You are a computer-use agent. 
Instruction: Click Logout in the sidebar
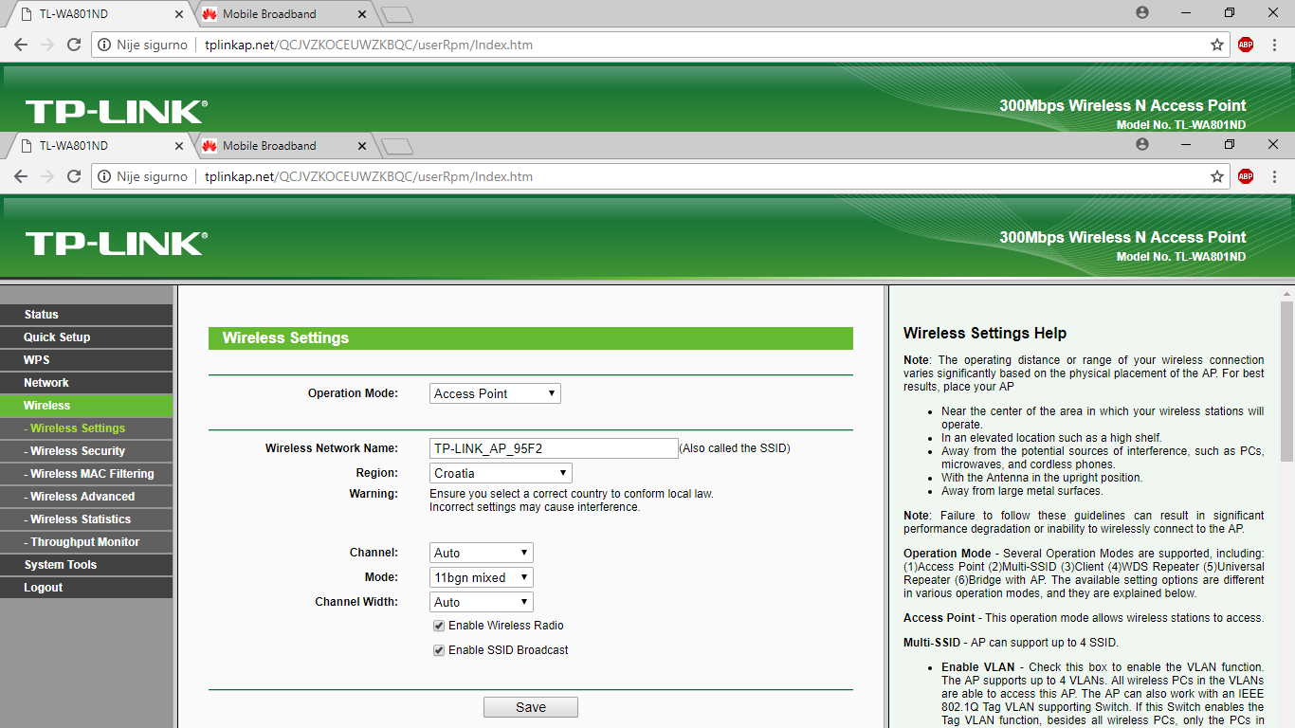pyautogui.click(x=86, y=588)
